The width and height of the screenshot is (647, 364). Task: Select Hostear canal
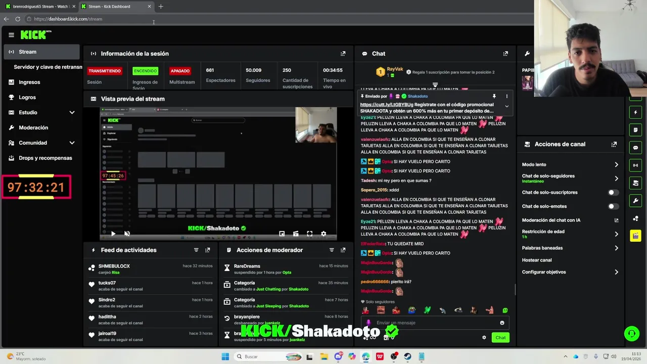[x=537, y=260]
